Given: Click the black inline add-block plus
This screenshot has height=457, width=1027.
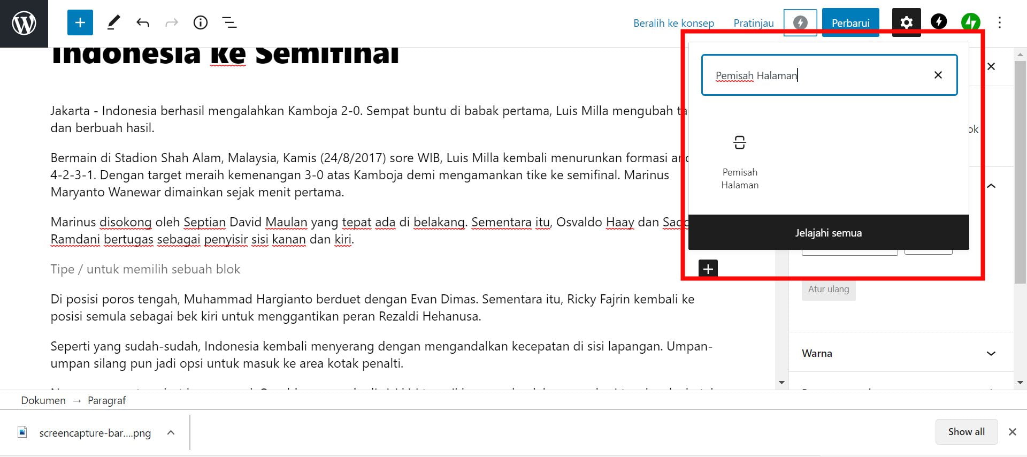Looking at the screenshot, I should pos(708,269).
